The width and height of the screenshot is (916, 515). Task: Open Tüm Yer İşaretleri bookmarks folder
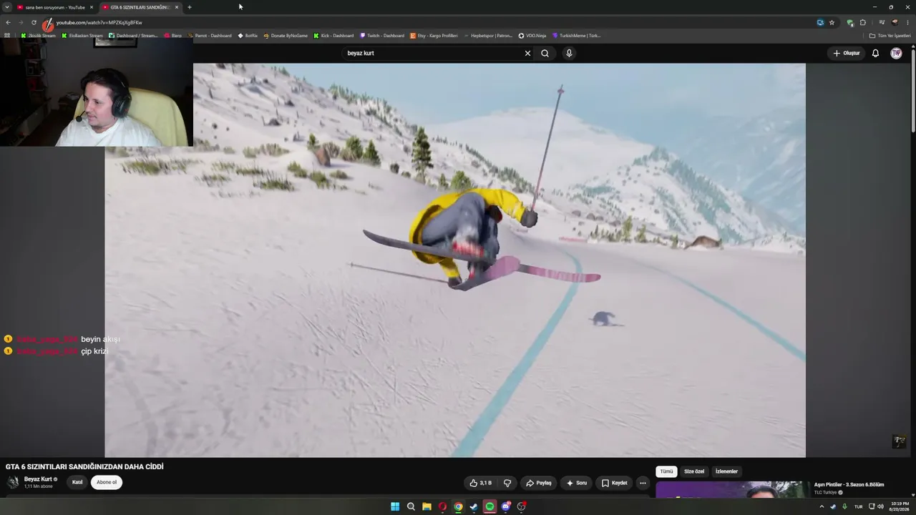coord(890,35)
